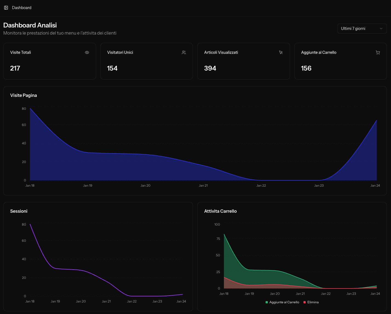391x314 pixels.
Task: Select the green legend dot for Aggiunte al Carrello
Action: click(x=266, y=302)
